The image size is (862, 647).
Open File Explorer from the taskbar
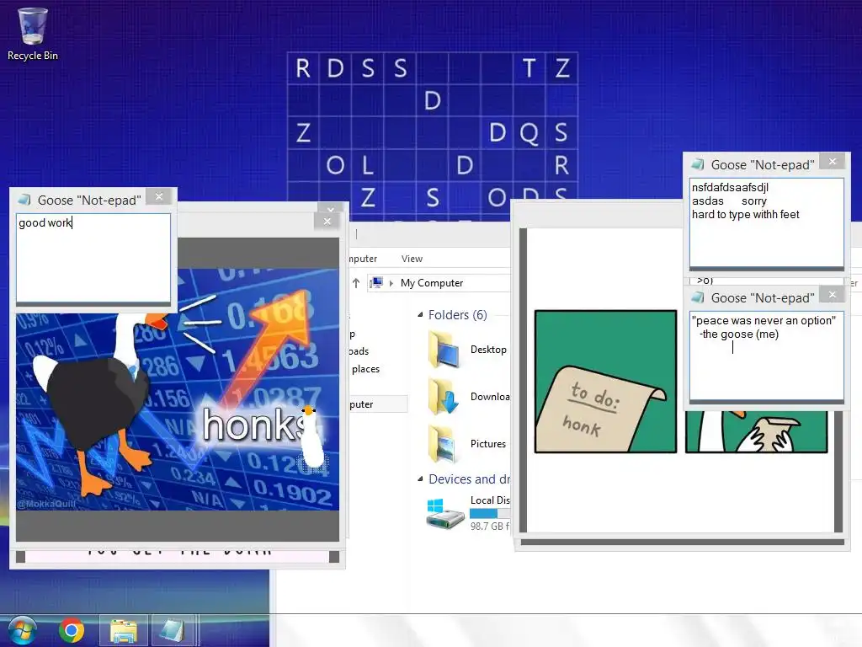(x=124, y=630)
